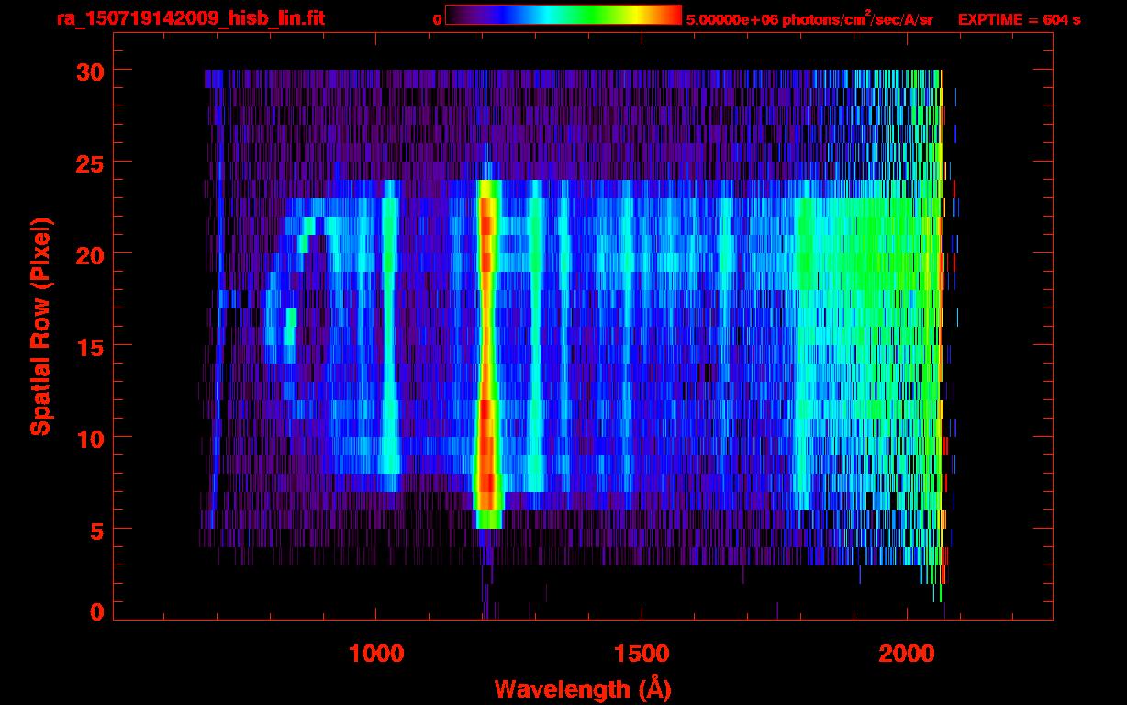Click the rainbow color bar legend

(563, 15)
